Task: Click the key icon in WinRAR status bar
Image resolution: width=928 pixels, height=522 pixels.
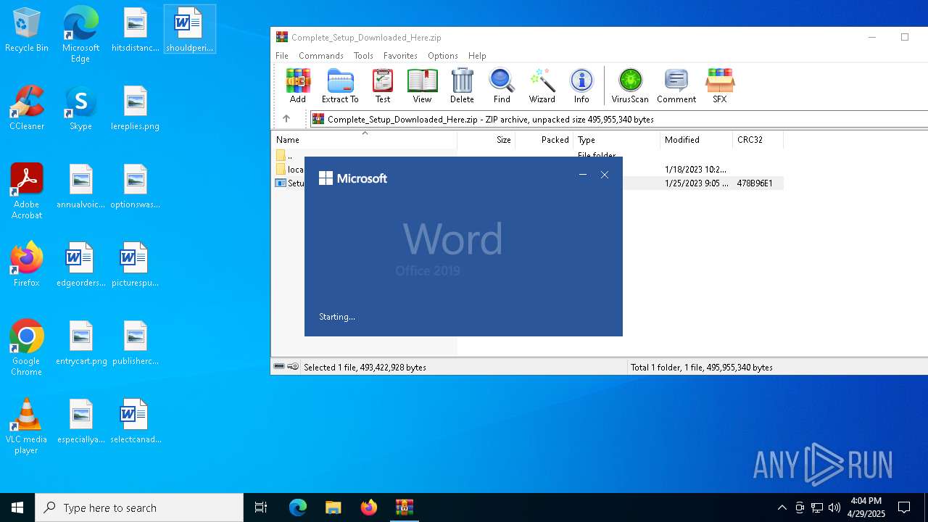Action: point(293,367)
